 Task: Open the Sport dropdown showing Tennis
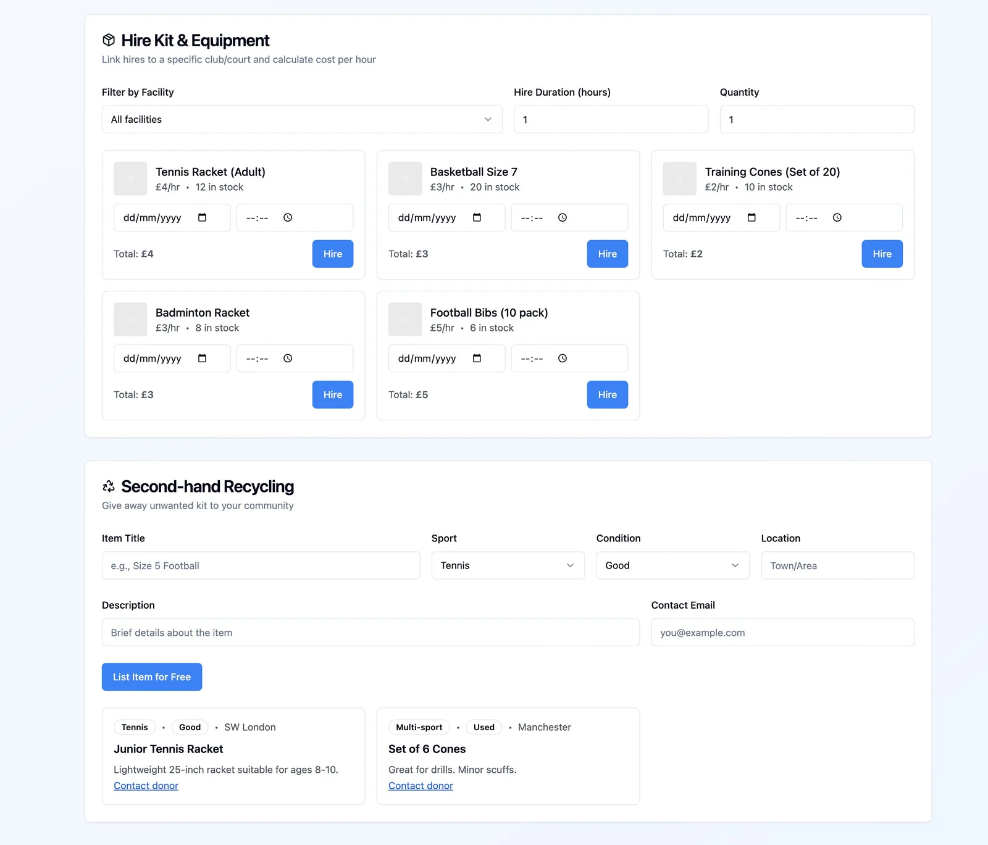(x=508, y=565)
